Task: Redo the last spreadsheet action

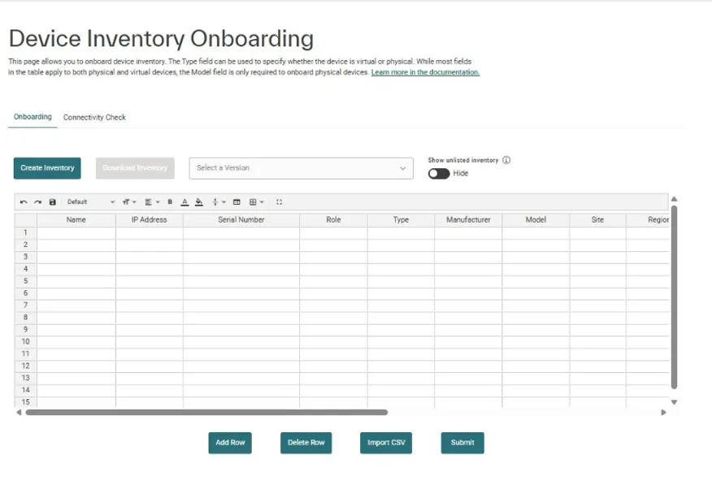Action: 38,202
